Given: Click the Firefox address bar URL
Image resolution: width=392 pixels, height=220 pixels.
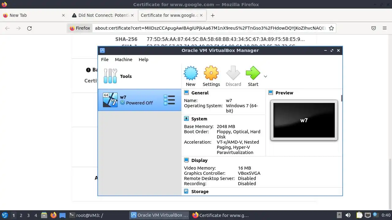Looking at the screenshot, I should click(210, 28).
